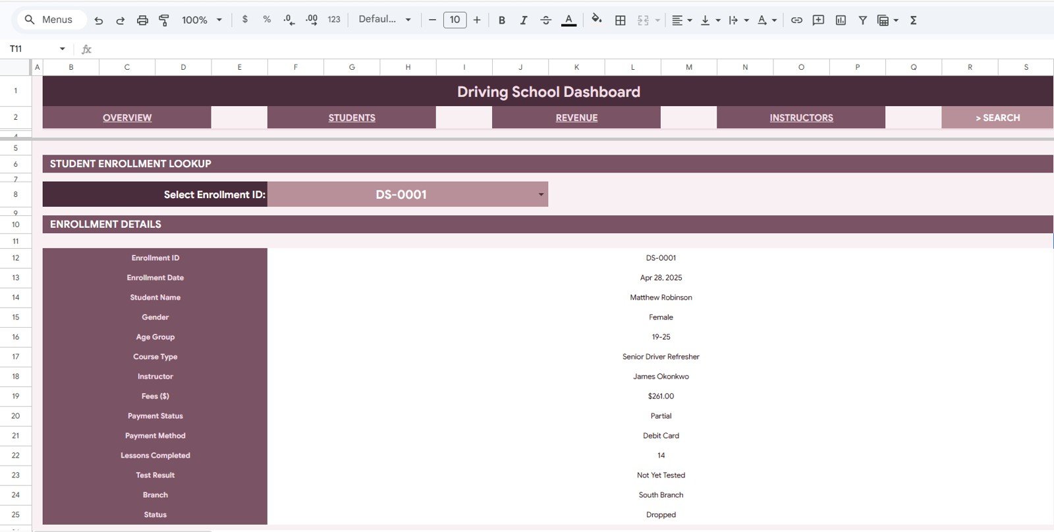Click the Senior Driver Refresher cell
The height and width of the screenshot is (532, 1054).
[x=661, y=357]
